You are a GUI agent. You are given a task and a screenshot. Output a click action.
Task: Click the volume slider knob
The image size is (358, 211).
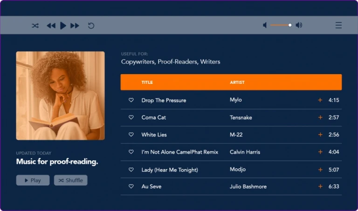pos(290,25)
